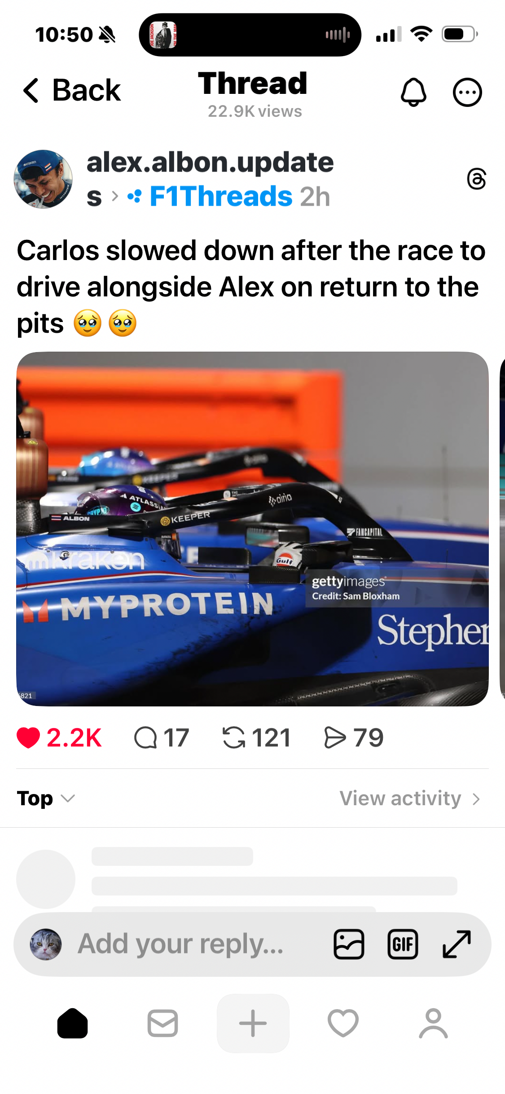Switch to the messages inbox tab
The width and height of the screenshot is (505, 1094).
pyautogui.click(x=162, y=1023)
